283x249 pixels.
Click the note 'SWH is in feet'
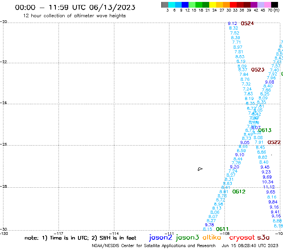point(118,238)
